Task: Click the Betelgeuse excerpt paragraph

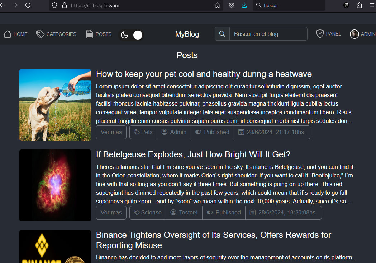Action: [x=225, y=184]
